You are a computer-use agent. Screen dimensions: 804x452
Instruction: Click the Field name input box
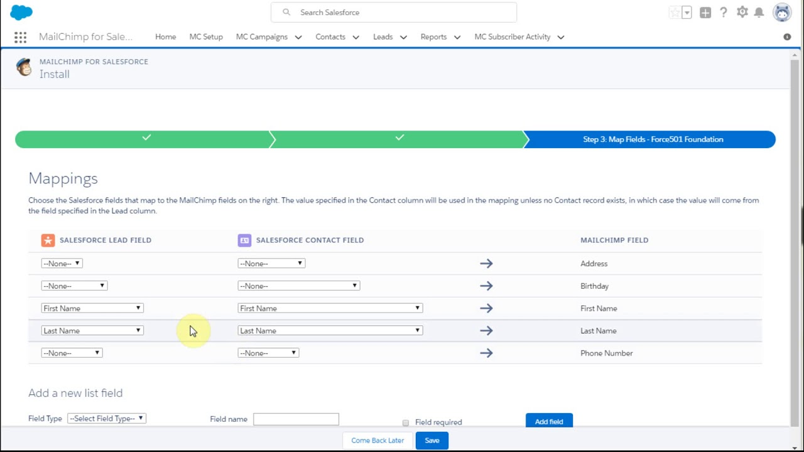click(x=296, y=419)
